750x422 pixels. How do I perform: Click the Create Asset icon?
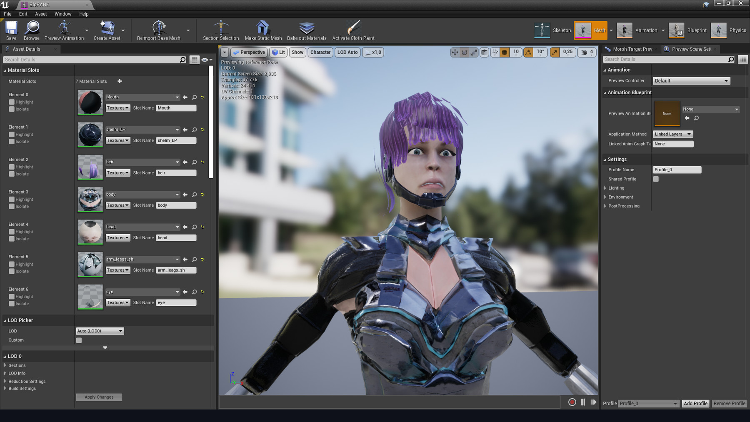(x=107, y=30)
